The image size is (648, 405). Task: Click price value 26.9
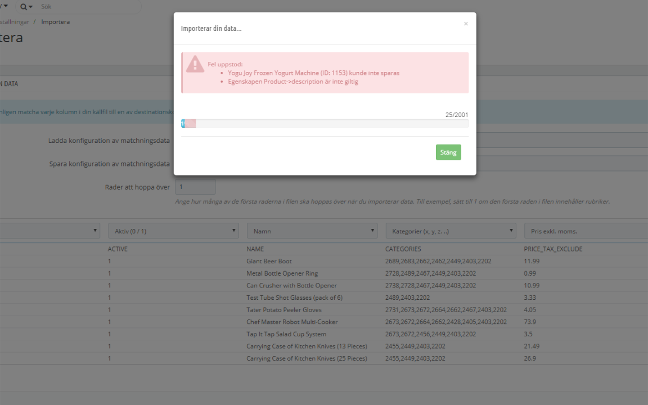[530, 358]
